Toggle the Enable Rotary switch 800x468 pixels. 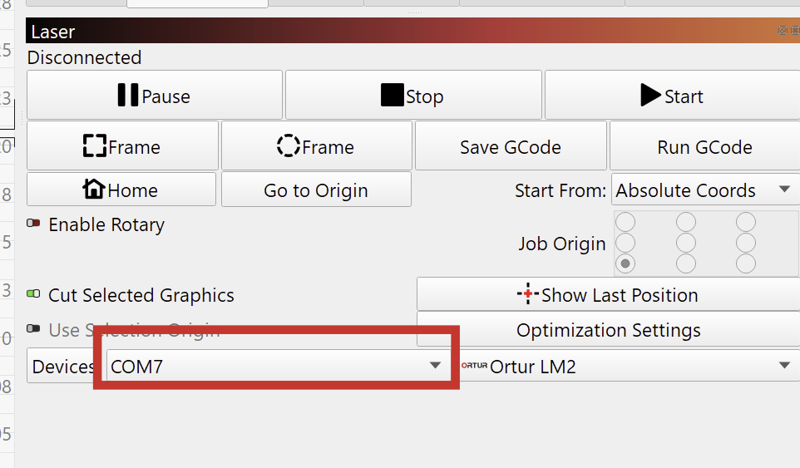tap(34, 224)
